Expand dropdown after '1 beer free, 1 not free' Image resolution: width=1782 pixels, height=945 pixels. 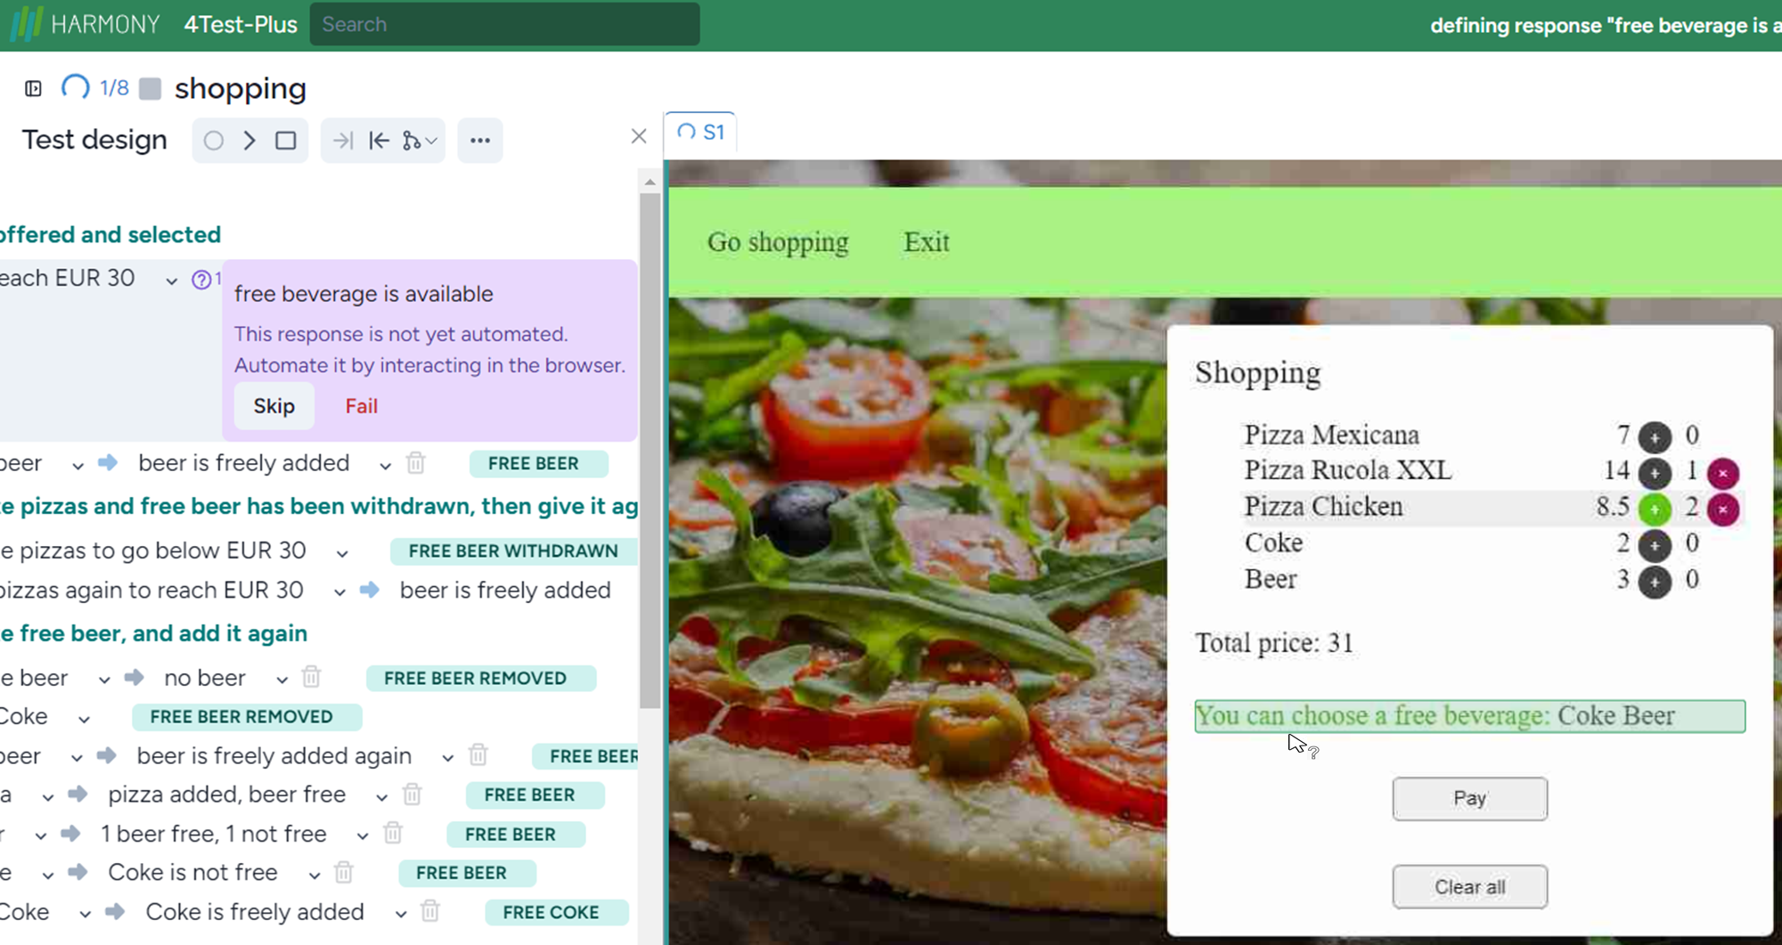[x=363, y=835]
